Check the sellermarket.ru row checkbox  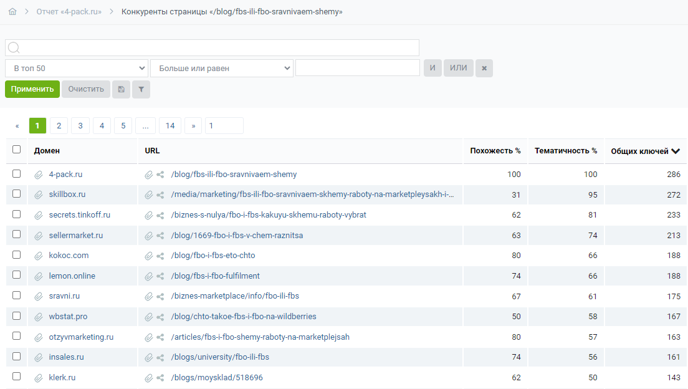click(x=17, y=234)
